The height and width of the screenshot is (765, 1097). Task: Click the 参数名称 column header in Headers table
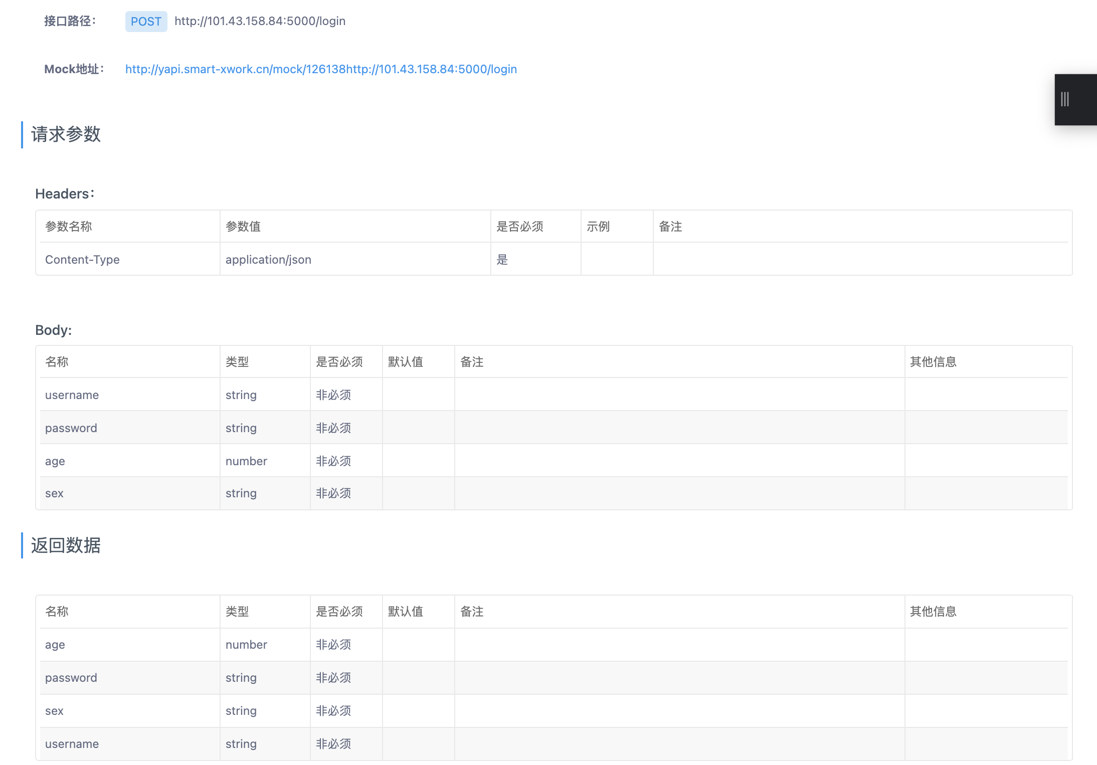click(x=69, y=227)
